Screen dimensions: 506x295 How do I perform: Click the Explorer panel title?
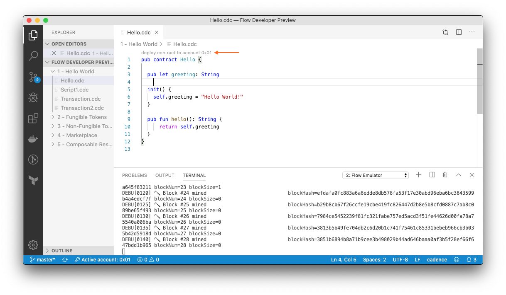coord(64,32)
